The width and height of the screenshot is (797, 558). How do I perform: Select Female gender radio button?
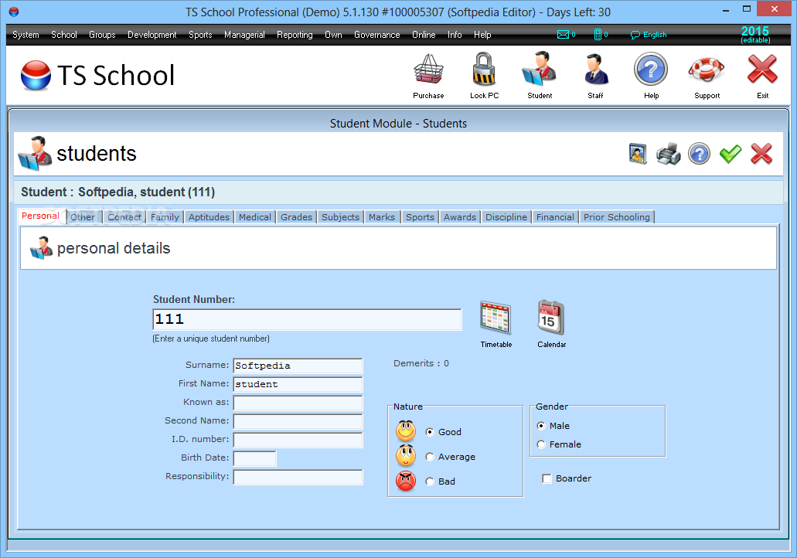[x=541, y=444]
